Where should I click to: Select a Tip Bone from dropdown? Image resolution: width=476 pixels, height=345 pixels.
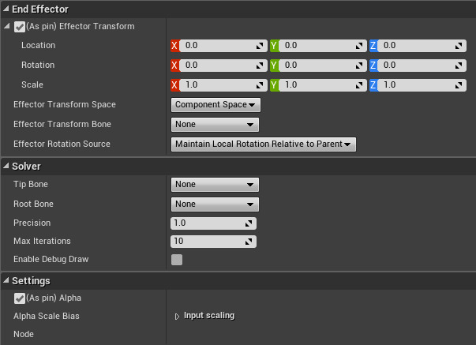pos(216,185)
